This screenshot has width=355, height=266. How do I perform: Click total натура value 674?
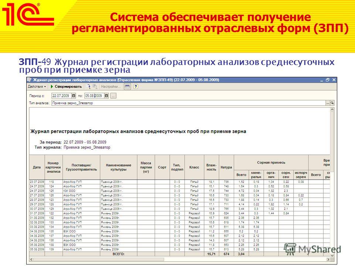(x=226, y=254)
